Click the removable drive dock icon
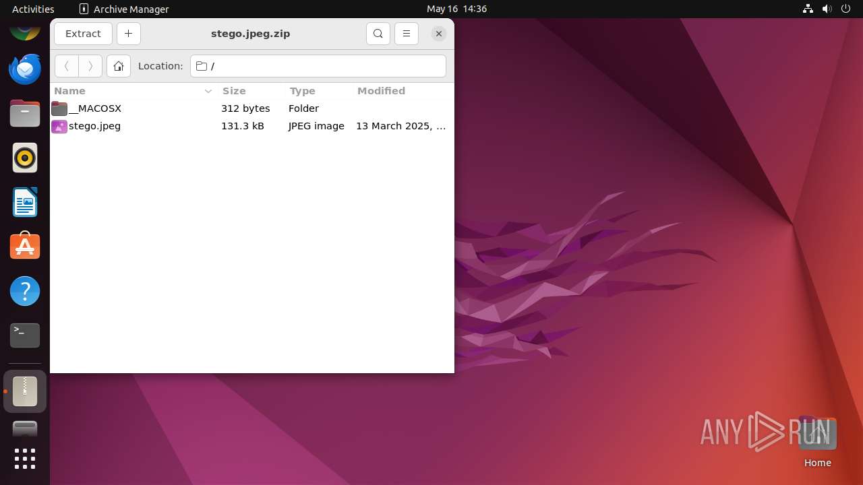 tap(25, 429)
